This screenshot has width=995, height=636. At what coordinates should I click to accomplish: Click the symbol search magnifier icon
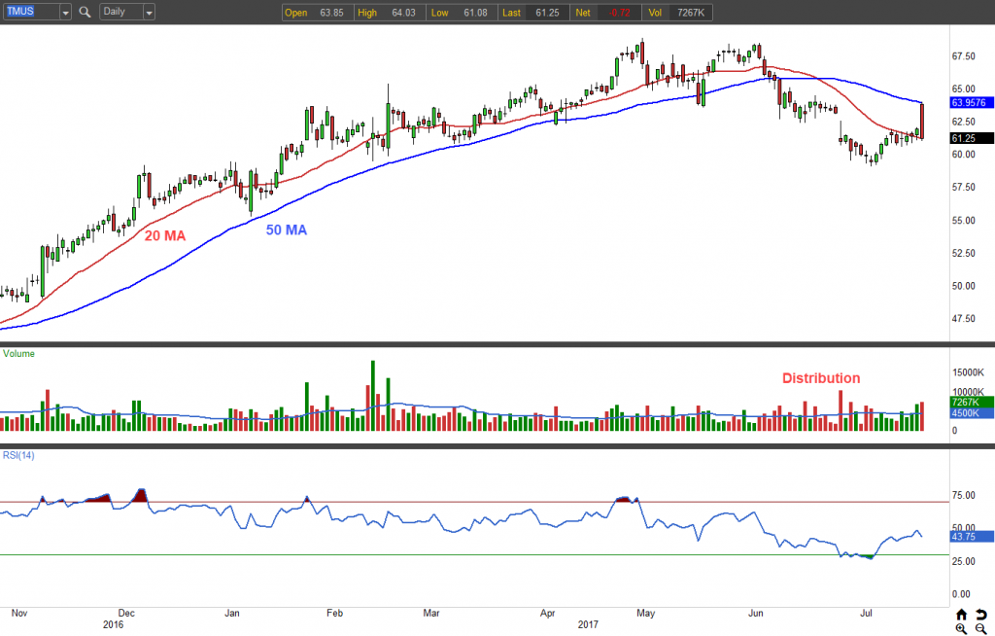[x=84, y=13]
